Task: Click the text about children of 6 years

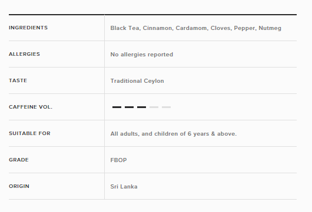Action: coord(174,134)
